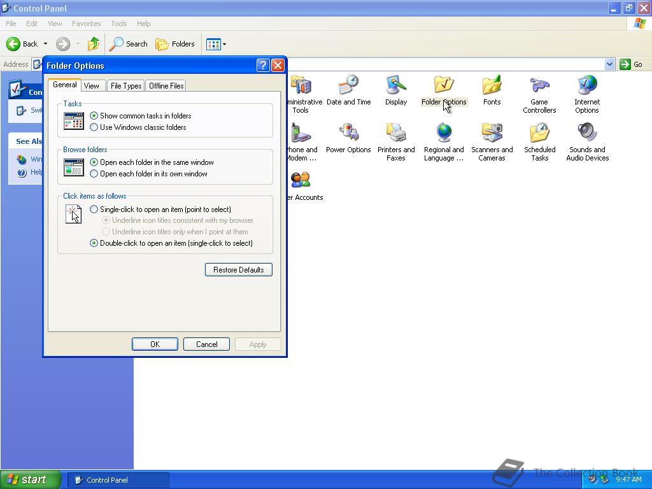Open the Administrative Tools icon
Screen dimensions: 652x489
click(305, 95)
